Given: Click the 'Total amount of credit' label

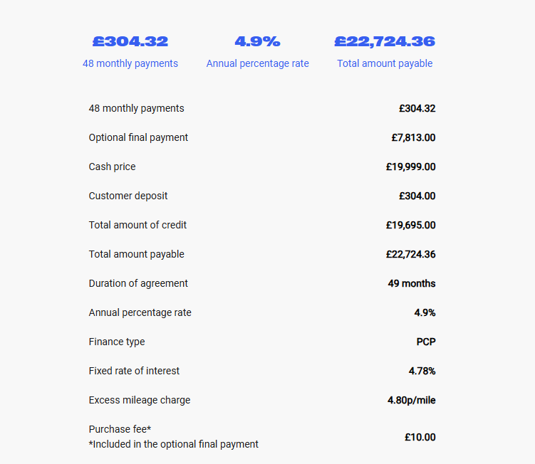Looking at the screenshot, I should click(137, 225).
